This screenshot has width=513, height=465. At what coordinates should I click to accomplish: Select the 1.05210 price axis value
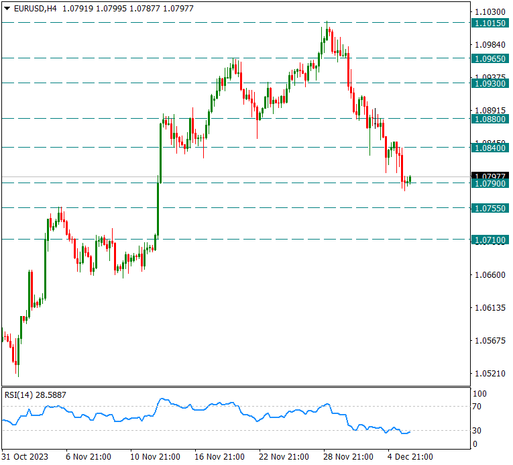pos(490,374)
